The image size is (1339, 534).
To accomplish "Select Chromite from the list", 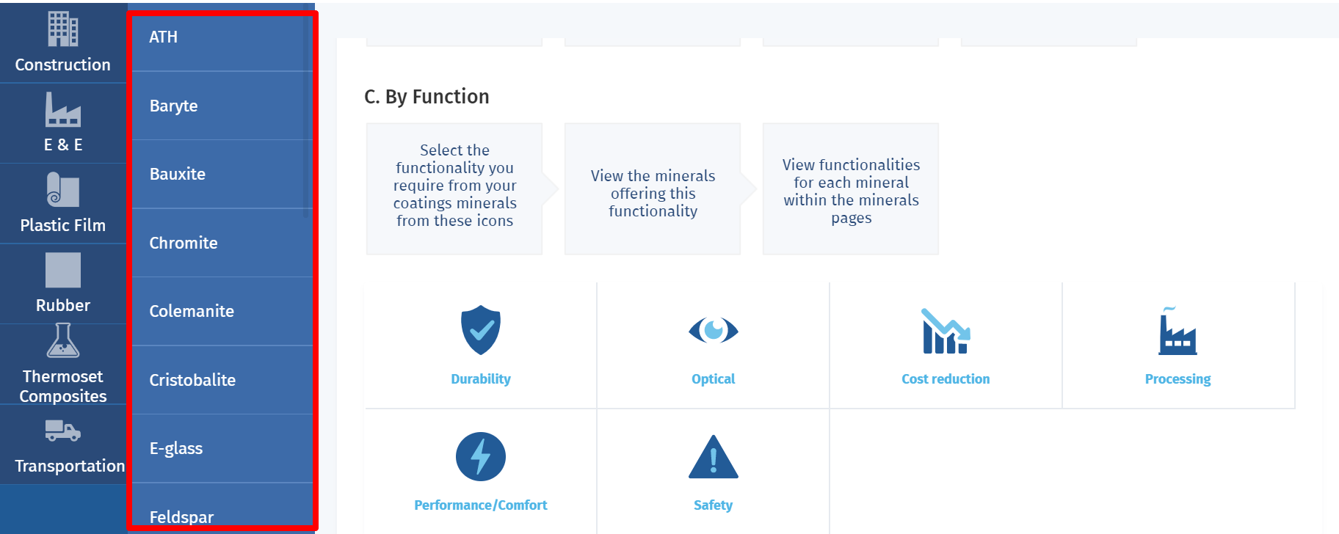I will [184, 243].
